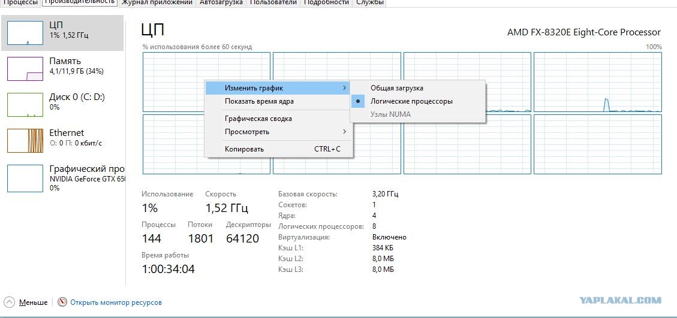The height and width of the screenshot is (318, 677).
Task: Click the GPU mini graph thumbnail
Action: click(25, 179)
